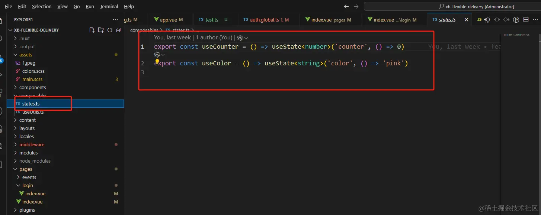Place cursor on the useCounter code line
Viewport: 541px width, 215px height.
coord(279,46)
